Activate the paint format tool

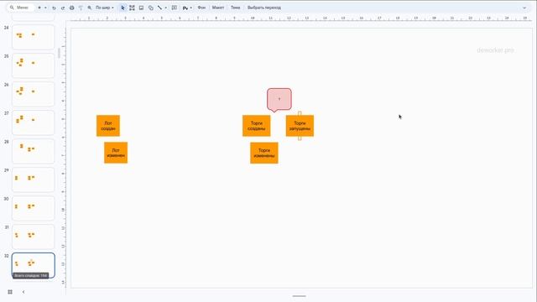pyautogui.click(x=81, y=8)
